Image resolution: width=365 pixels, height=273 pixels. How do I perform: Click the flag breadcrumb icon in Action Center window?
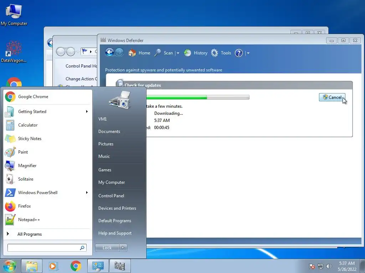coord(85,51)
